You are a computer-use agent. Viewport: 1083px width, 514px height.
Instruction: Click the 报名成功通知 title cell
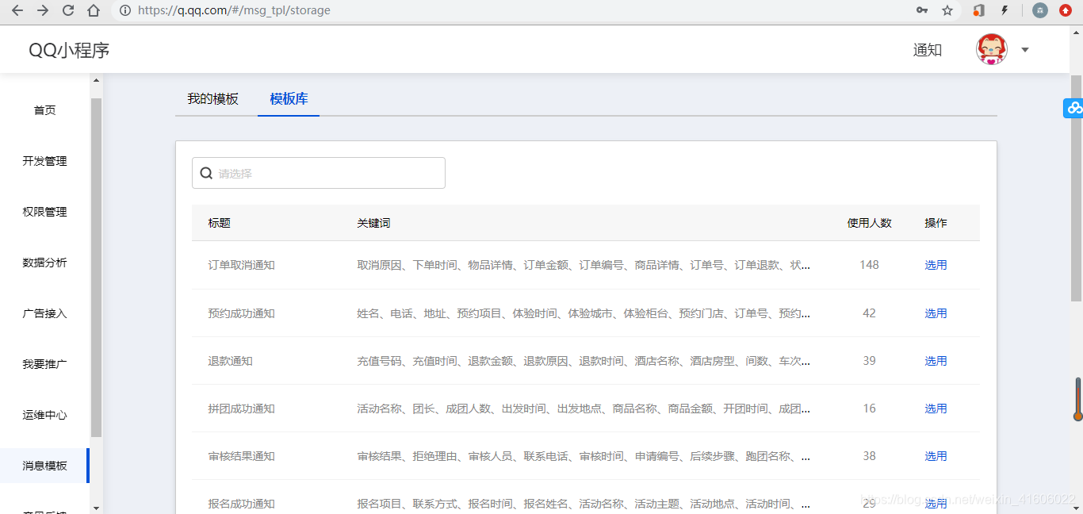tap(242, 504)
